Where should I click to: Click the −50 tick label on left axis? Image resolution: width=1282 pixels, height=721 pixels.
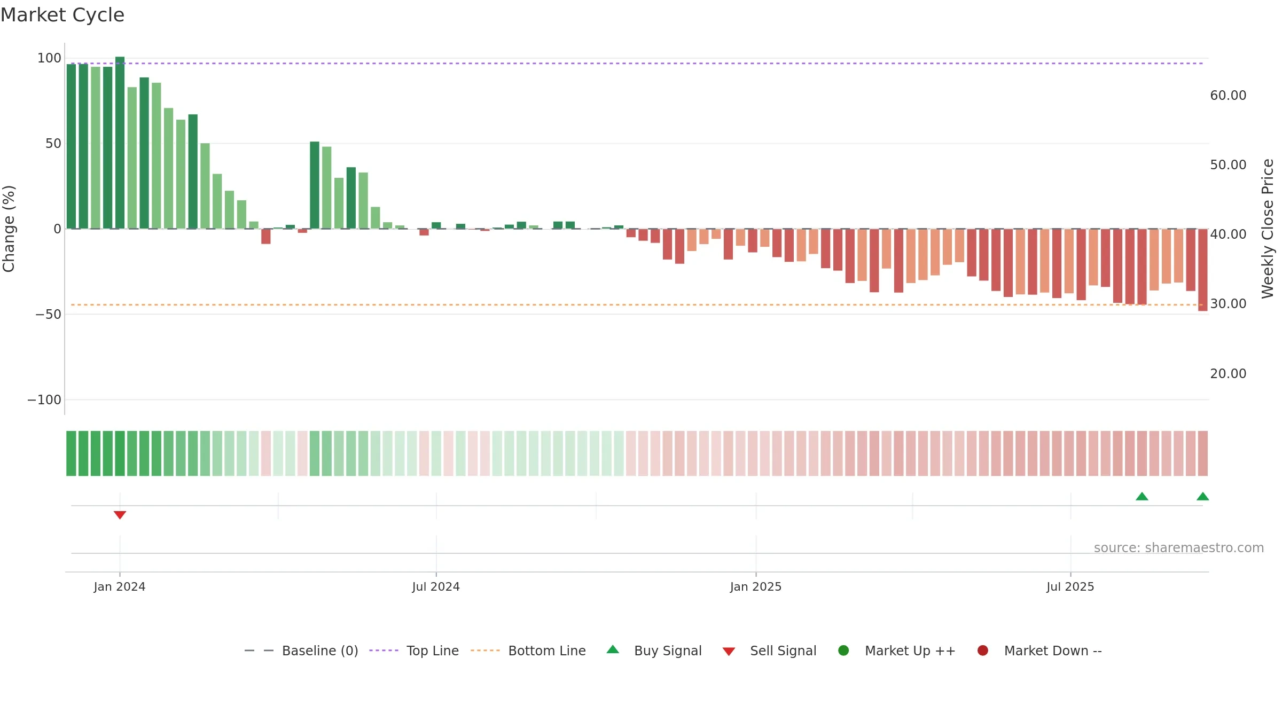click(49, 315)
